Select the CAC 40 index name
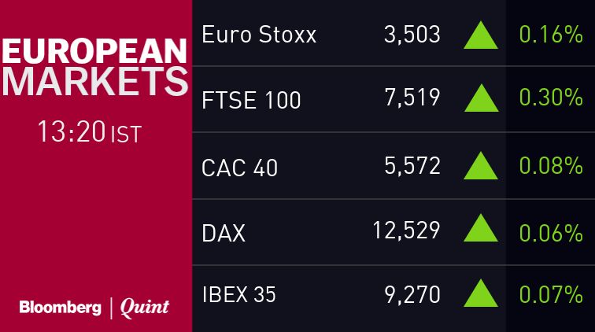Screen dimensions: 595x332 (x=239, y=167)
